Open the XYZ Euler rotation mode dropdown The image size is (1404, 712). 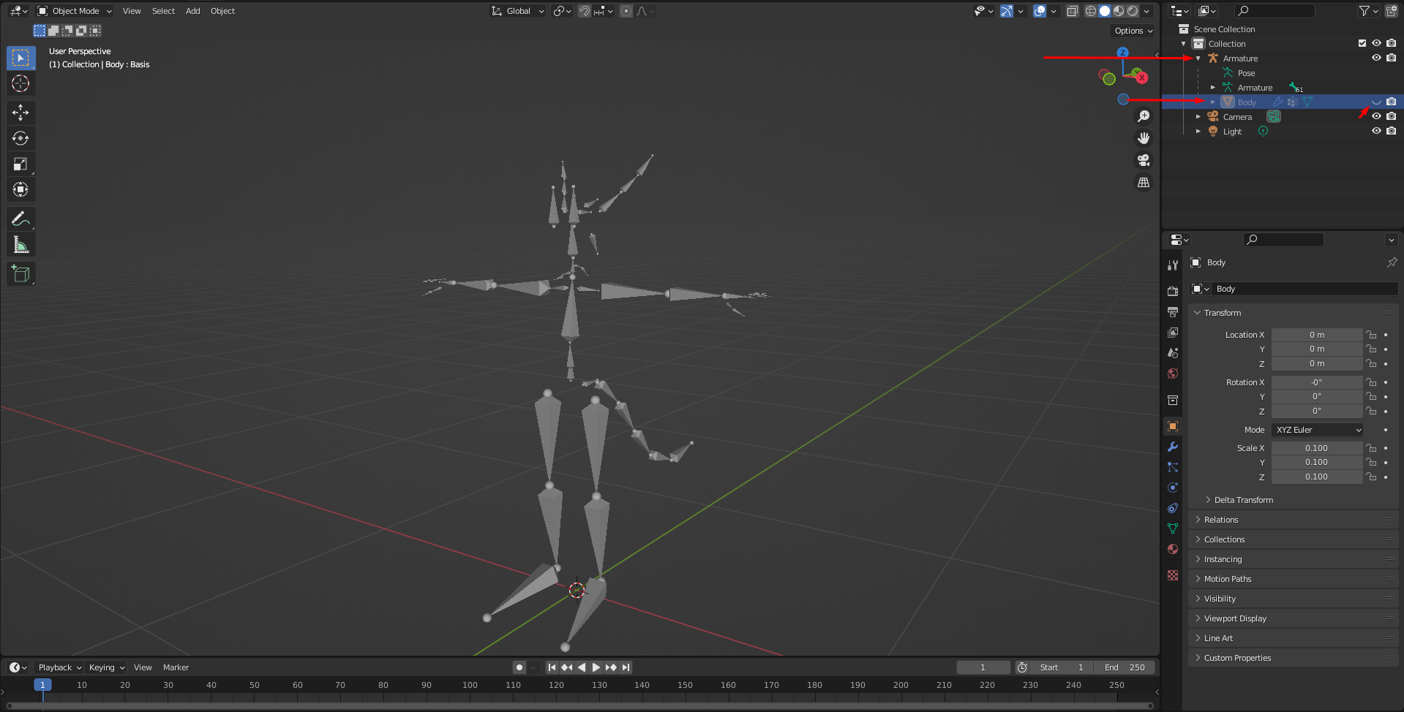pos(1317,430)
